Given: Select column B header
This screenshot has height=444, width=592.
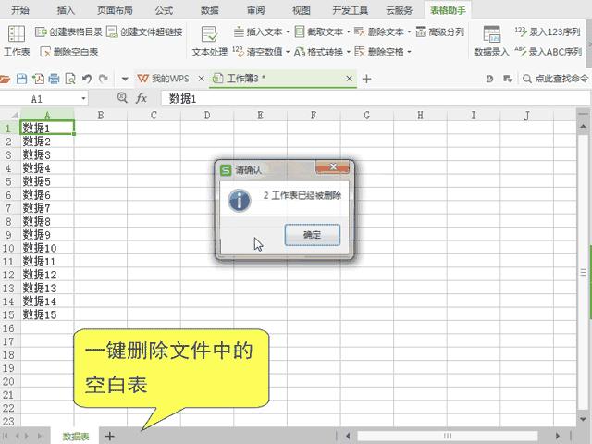Looking at the screenshot, I should pyautogui.click(x=101, y=115).
